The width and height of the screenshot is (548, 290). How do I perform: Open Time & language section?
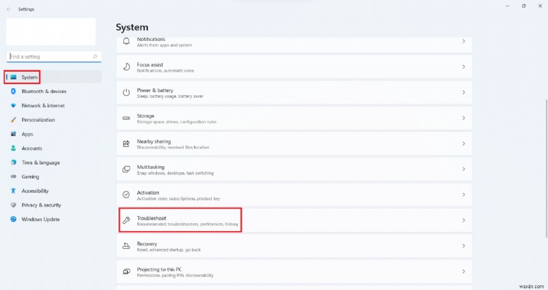coord(54,162)
